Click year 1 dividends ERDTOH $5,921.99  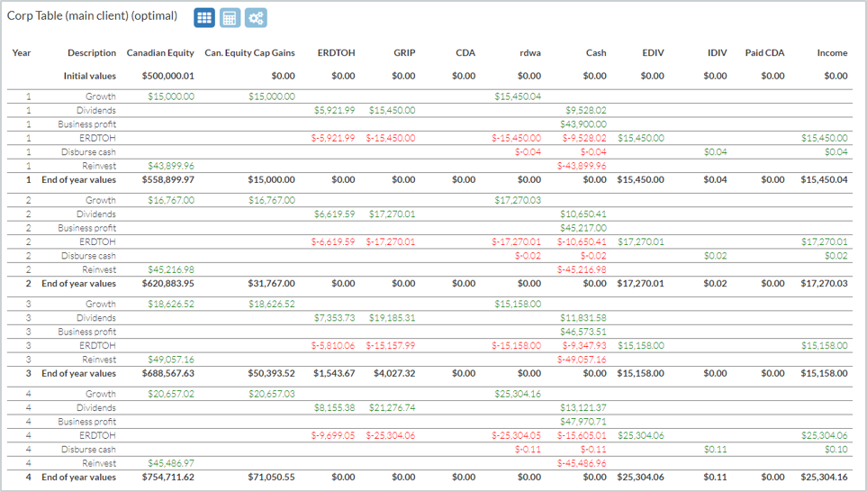click(335, 111)
